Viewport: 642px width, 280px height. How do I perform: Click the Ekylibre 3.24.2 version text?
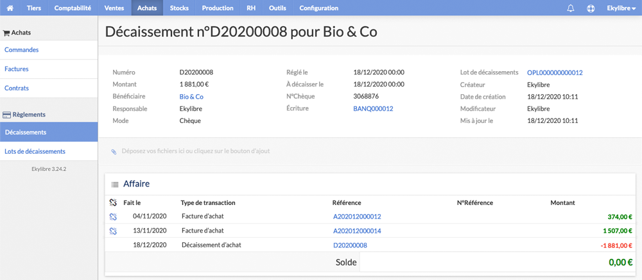(49, 169)
